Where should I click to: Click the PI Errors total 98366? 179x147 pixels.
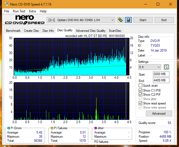coord(38,141)
